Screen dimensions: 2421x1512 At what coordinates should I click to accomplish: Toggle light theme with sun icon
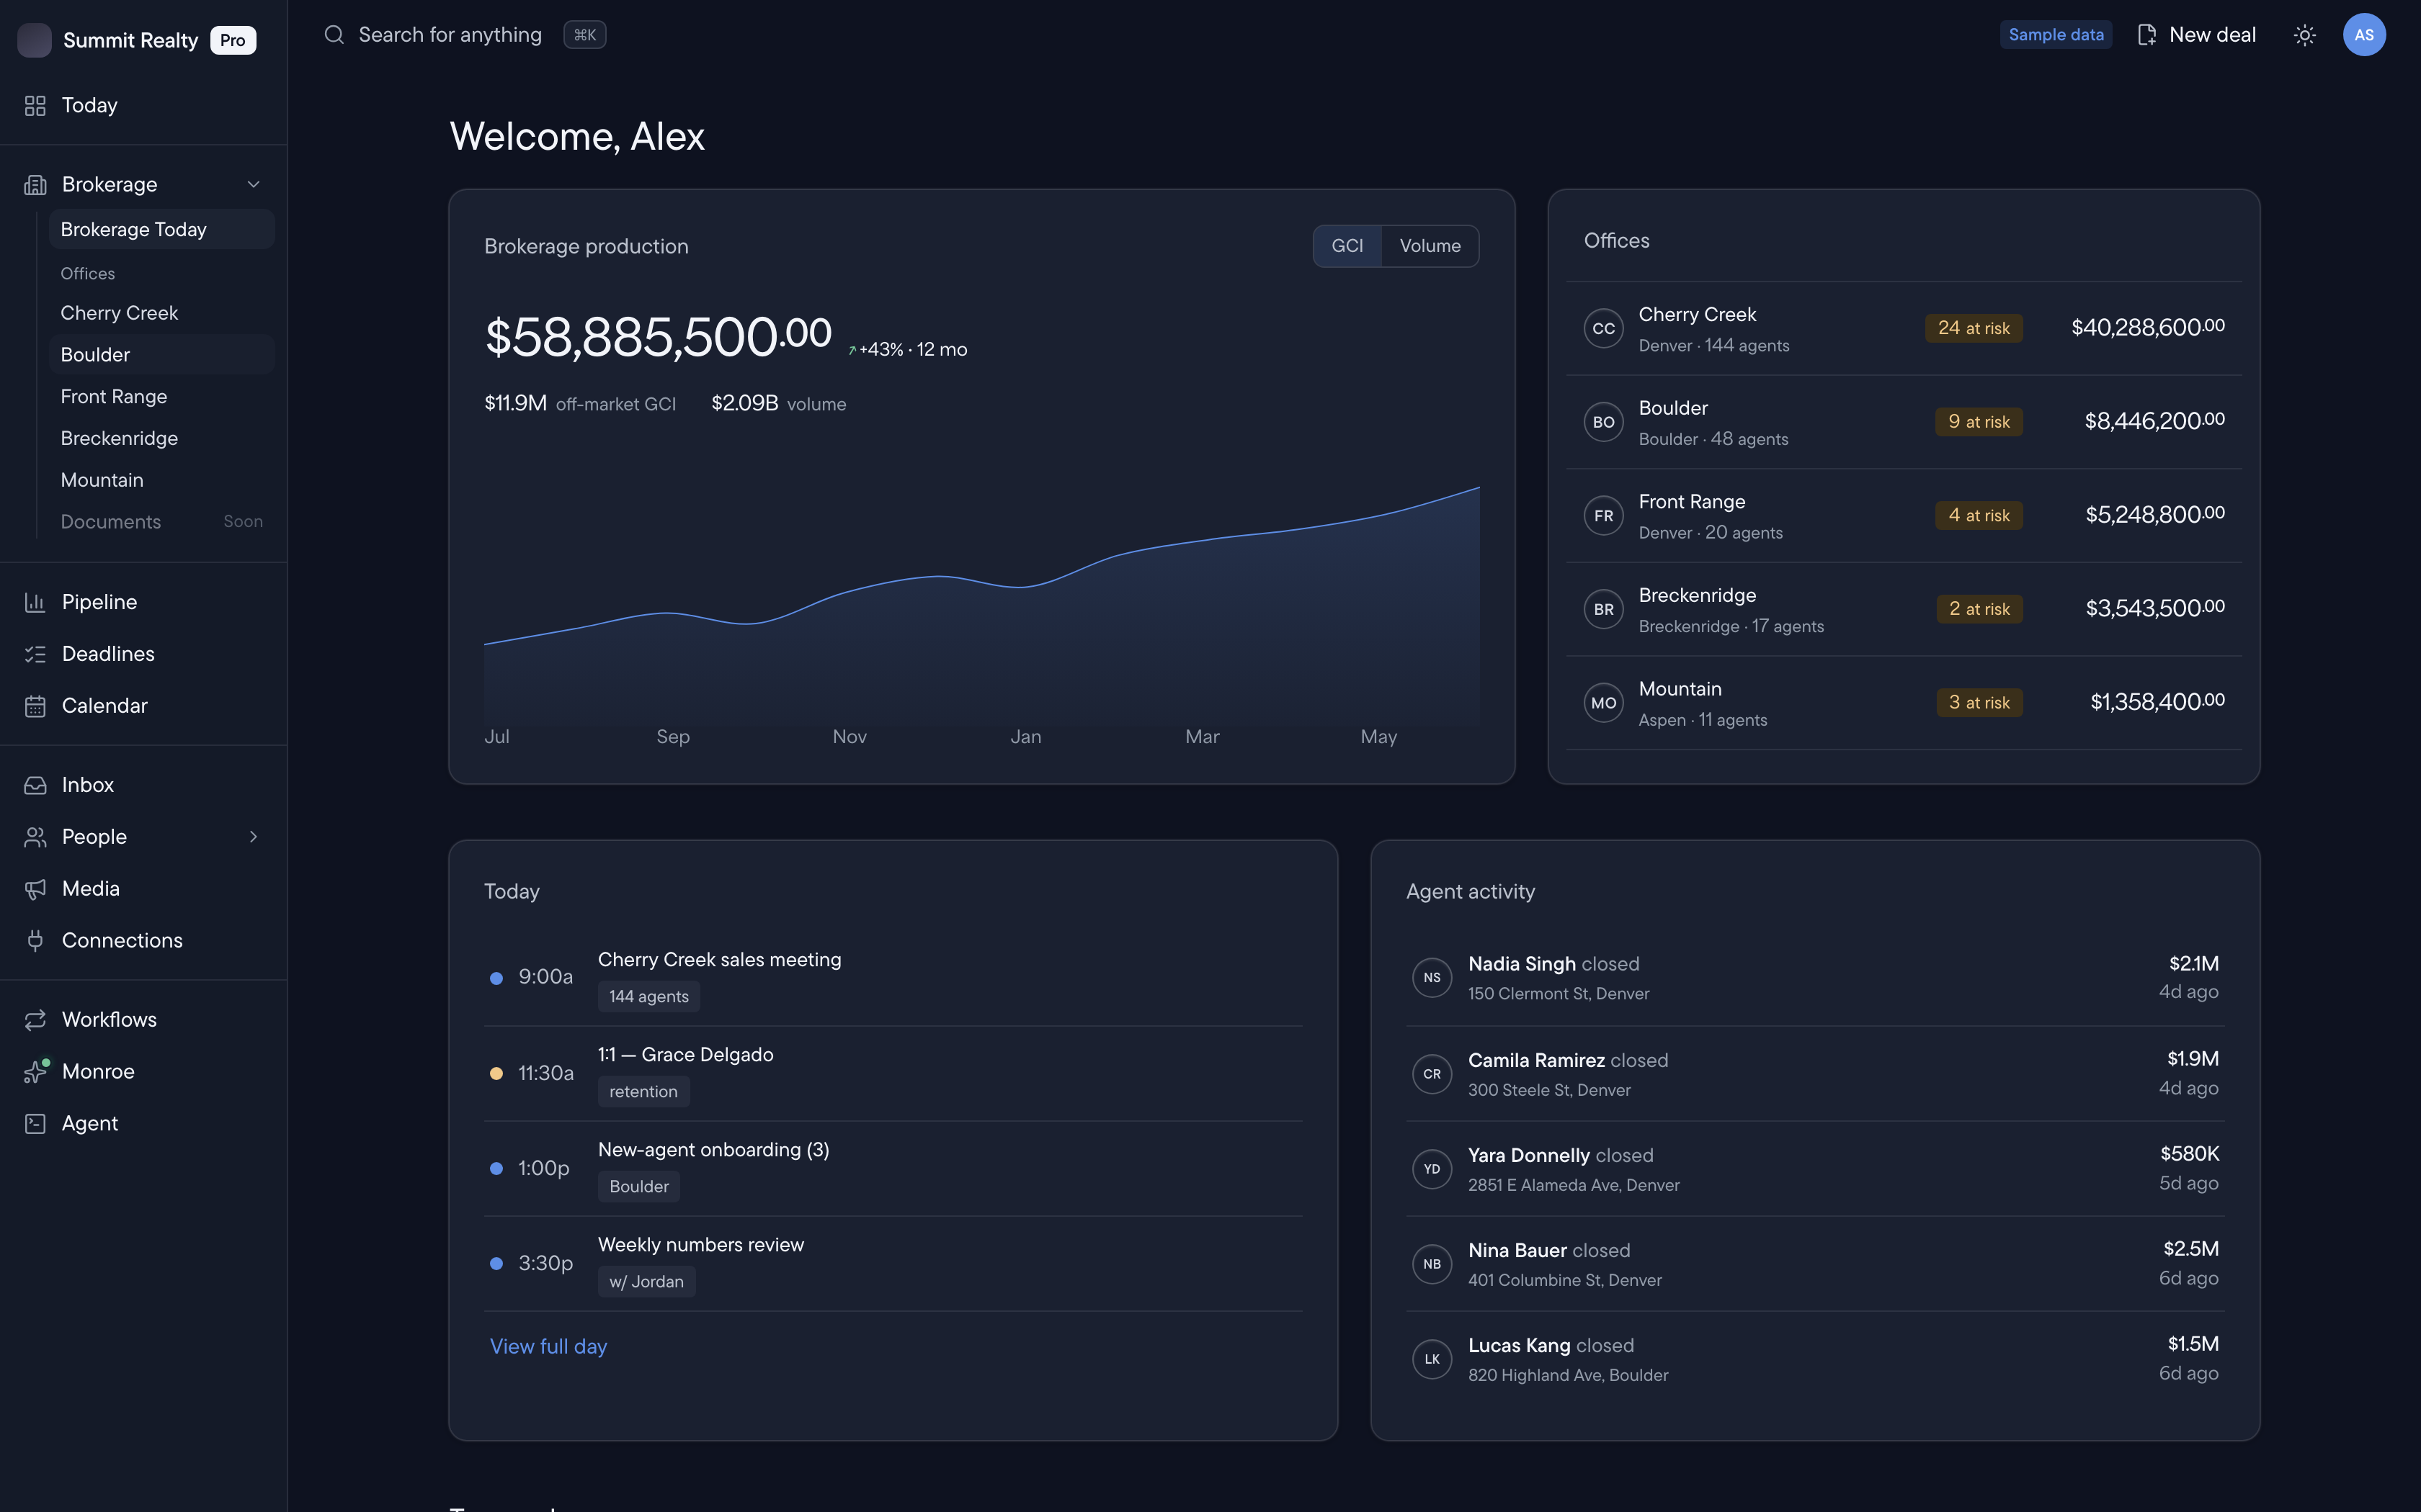[2305, 35]
